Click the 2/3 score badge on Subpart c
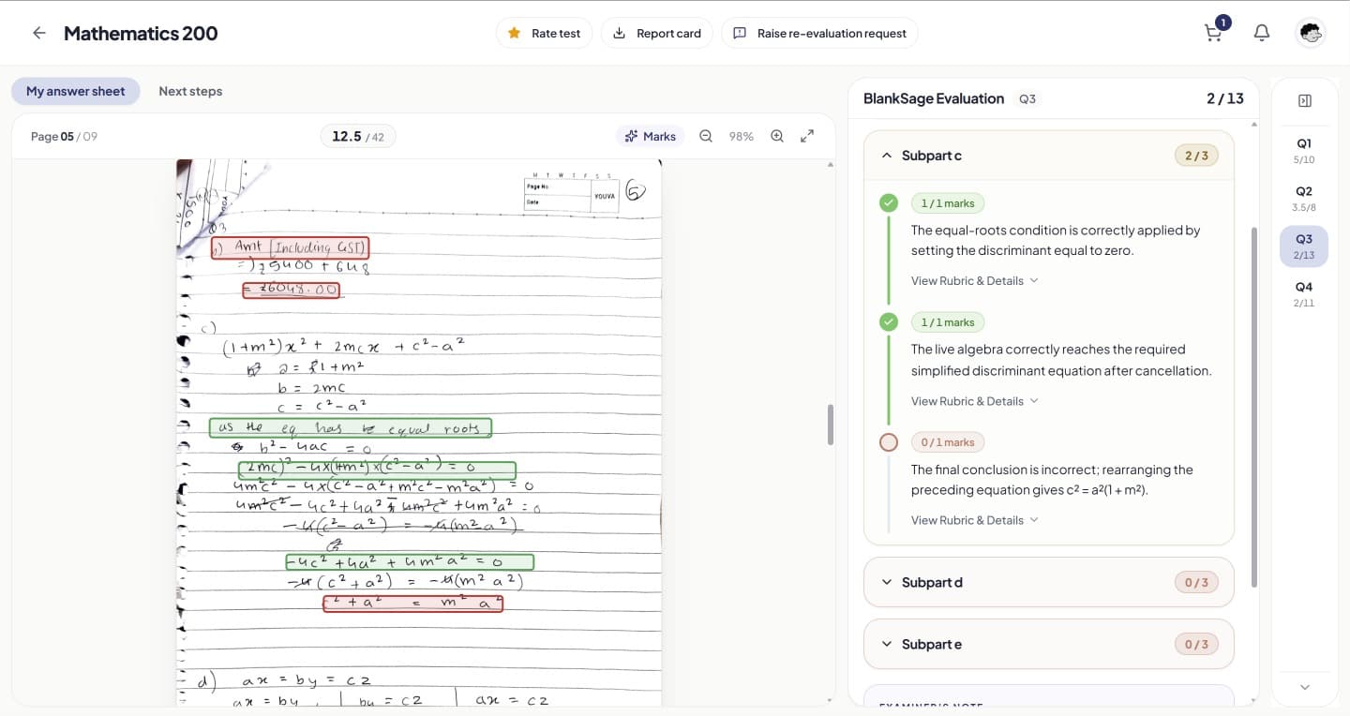 (1196, 156)
